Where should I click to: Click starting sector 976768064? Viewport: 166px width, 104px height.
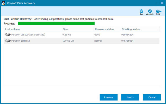coord(127,41)
